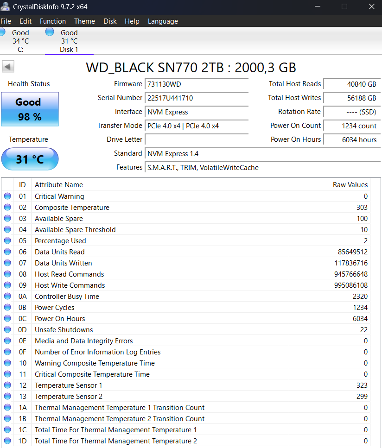The width and height of the screenshot is (382, 448).
Task: Click the Interface field NVM Express
Action: coord(197,112)
